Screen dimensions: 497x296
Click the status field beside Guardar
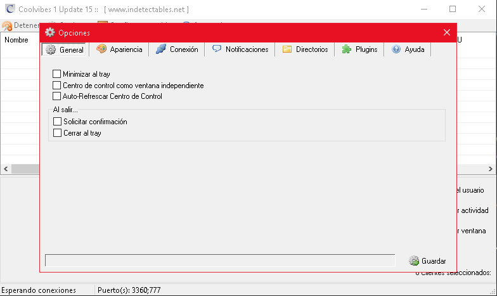(220, 261)
